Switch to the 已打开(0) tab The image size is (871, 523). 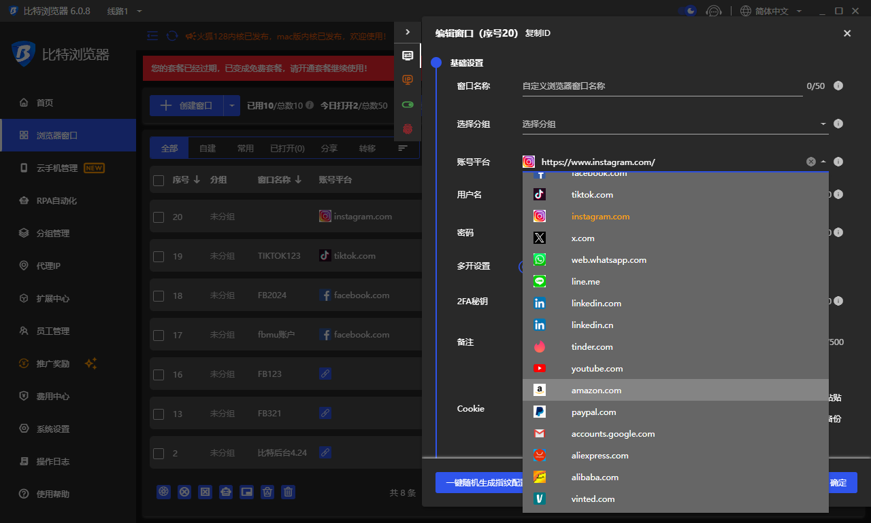[x=287, y=148]
